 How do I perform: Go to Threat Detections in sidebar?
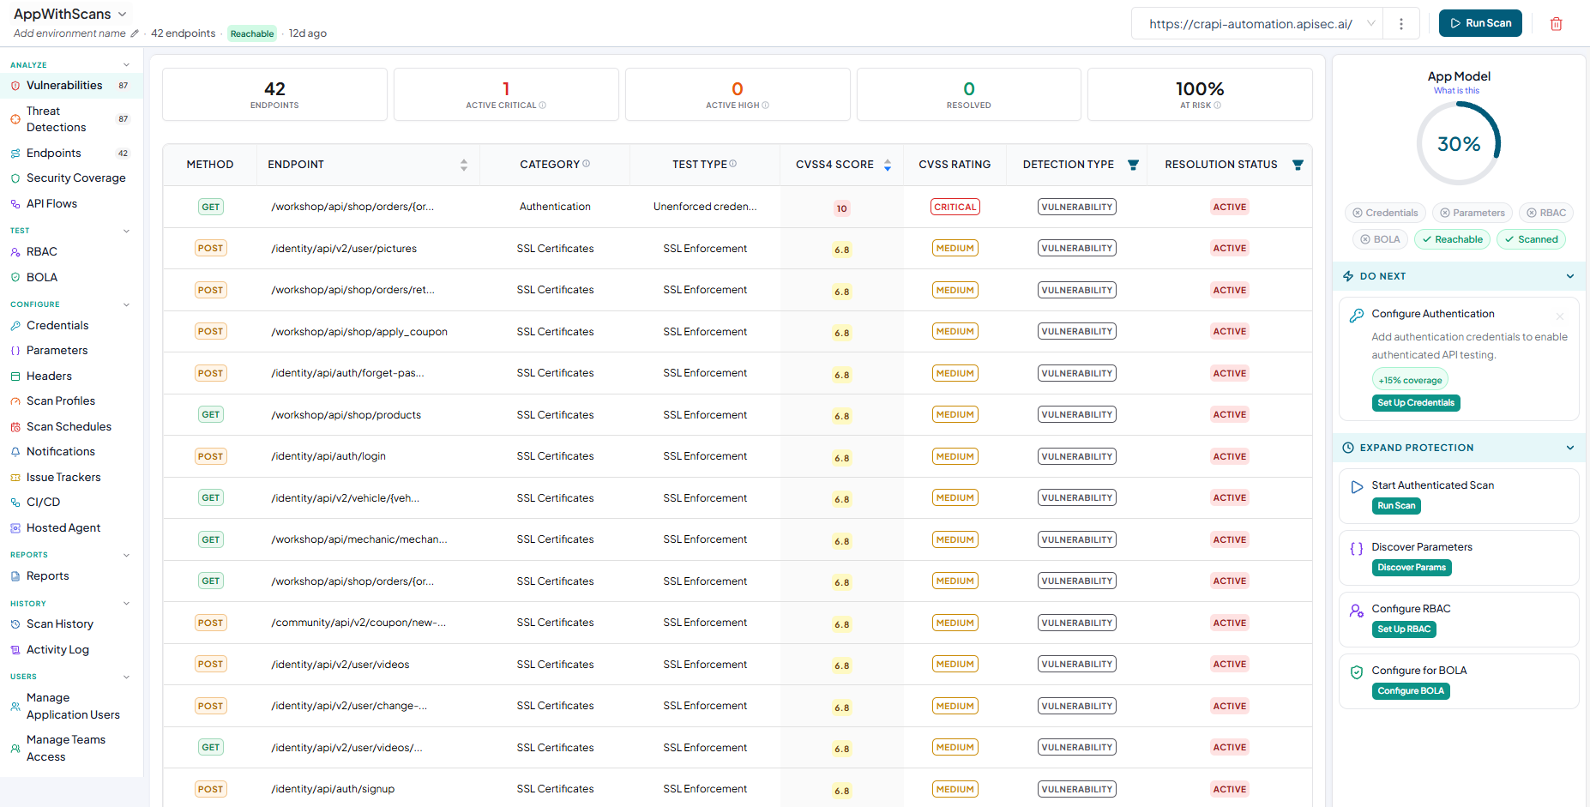(x=56, y=119)
